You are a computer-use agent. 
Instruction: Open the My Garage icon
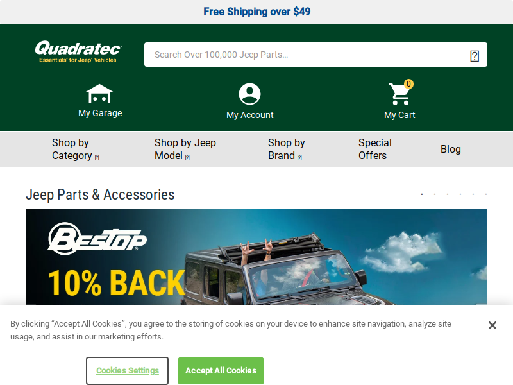pyautogui.click(x=99, y=94)
